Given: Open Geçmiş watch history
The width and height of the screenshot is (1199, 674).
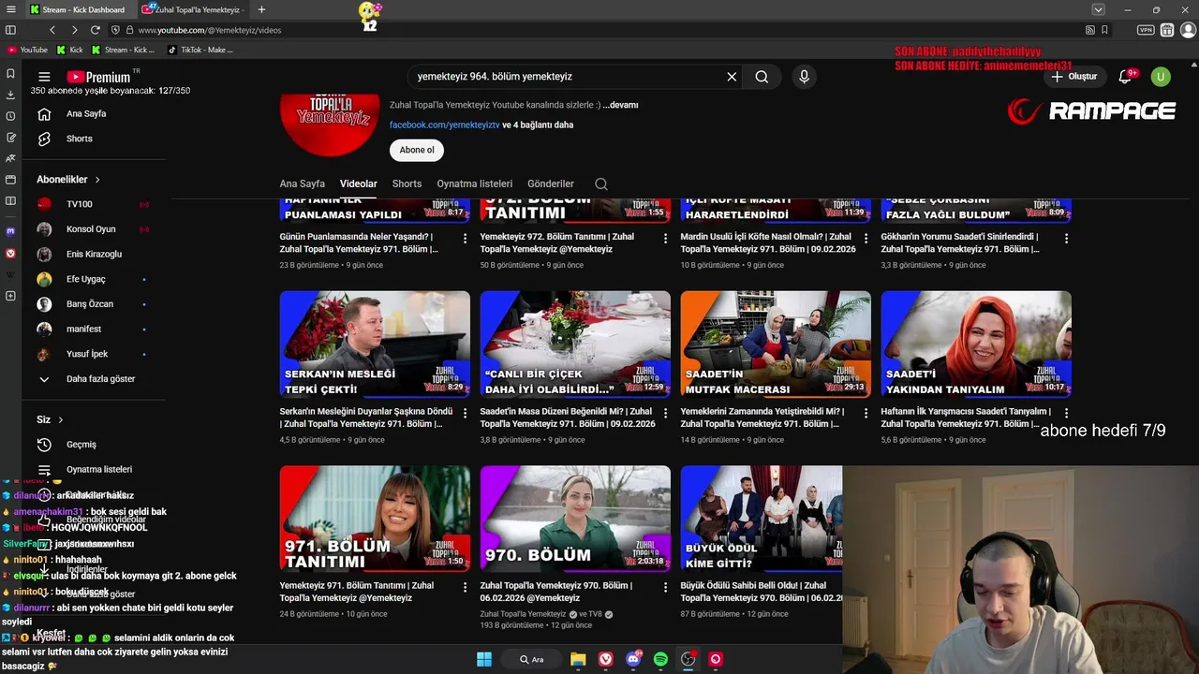Looking at the screenshot, I should 81,445.
